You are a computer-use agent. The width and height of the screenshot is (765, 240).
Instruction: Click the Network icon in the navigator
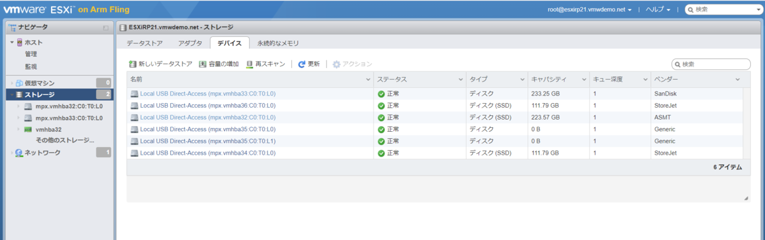pyautogui.click(x=19, y=153)
